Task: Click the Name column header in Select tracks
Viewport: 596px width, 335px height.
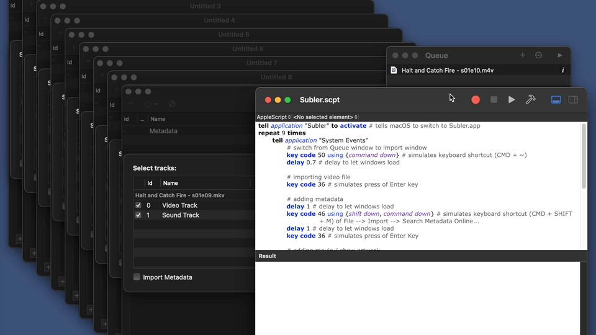Action: pyautogui.click(x=170, y=183)
